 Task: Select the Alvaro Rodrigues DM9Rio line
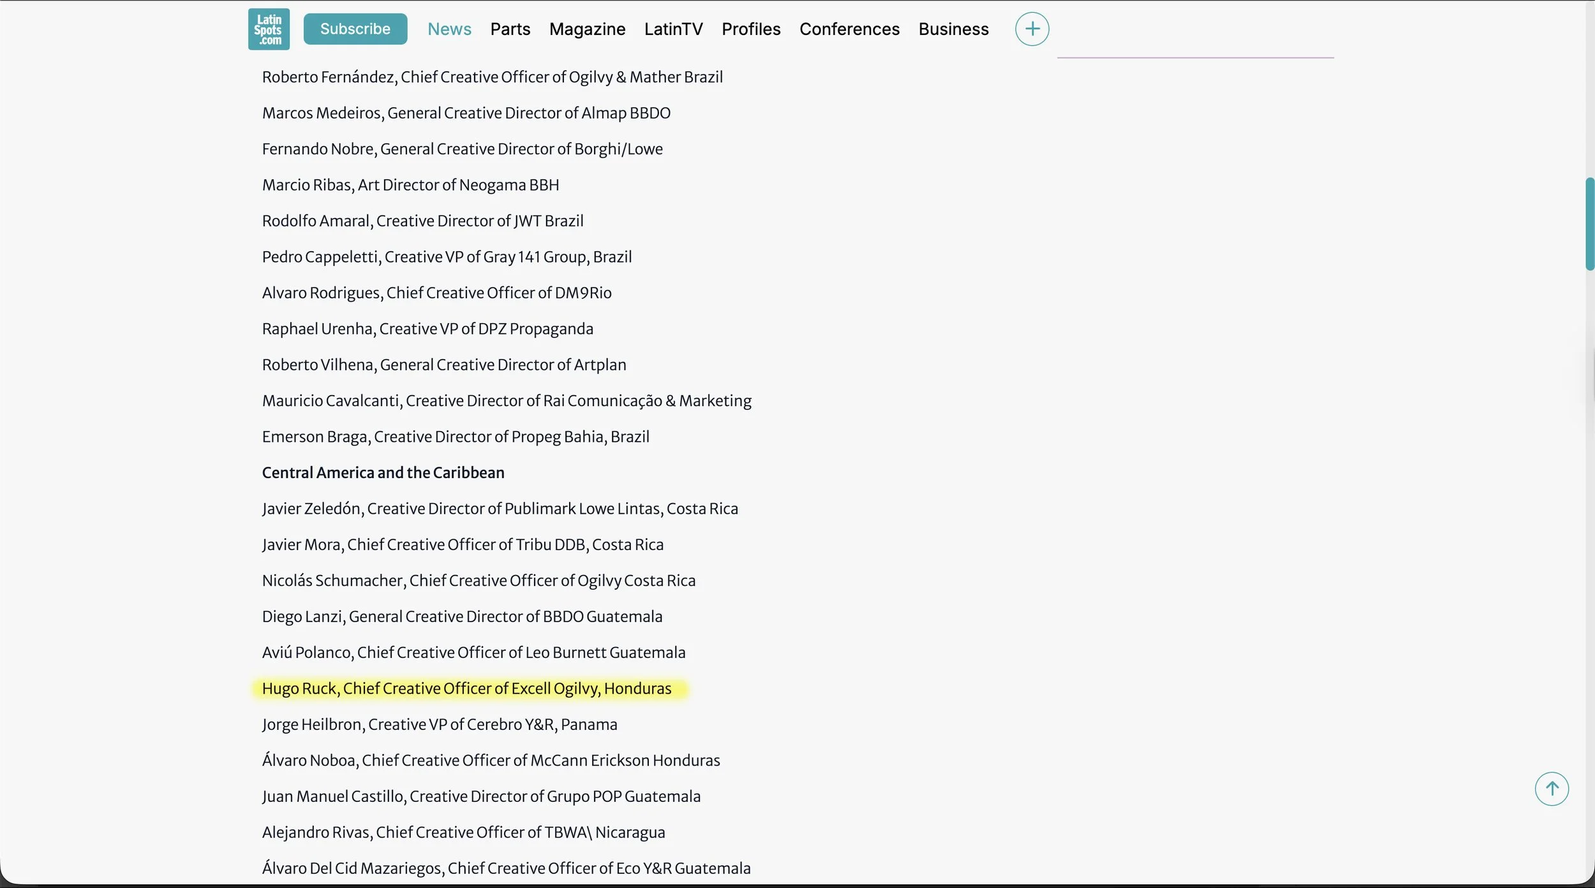click(436, 293)
